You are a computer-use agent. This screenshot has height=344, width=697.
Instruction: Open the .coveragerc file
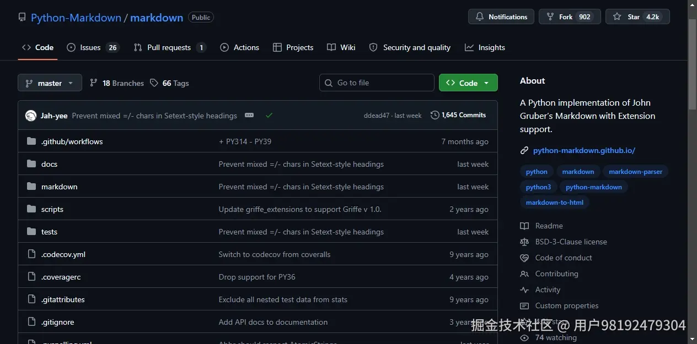tap(61, 277)
